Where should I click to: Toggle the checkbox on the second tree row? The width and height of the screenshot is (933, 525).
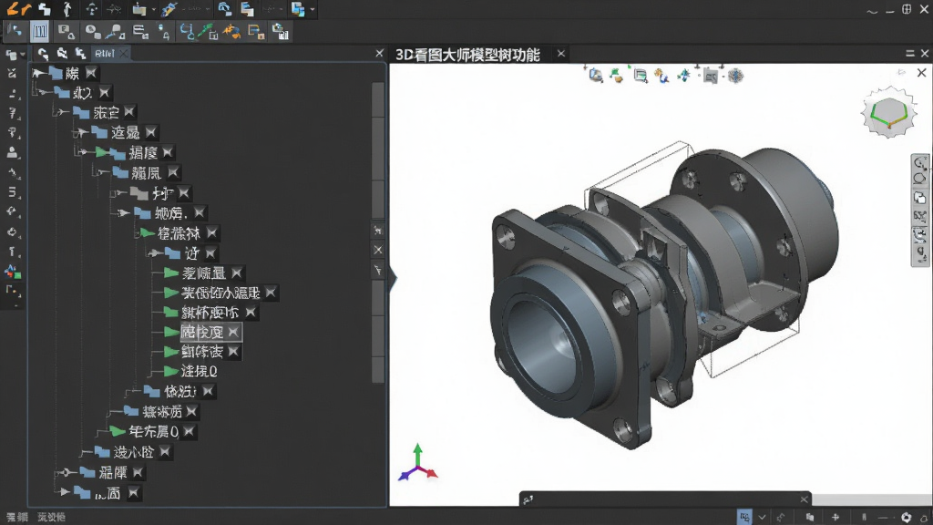click(x=105, y=93)
